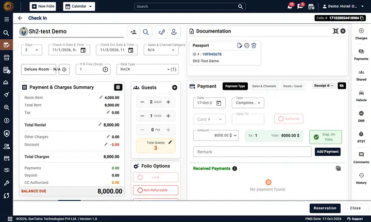Open Charges from the right sidebar
Viewport: 371px width, 222px height.
[x=361, y=34]
